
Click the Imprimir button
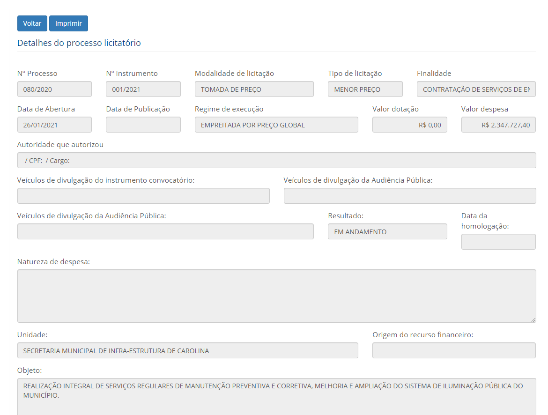(x=68, y=23)
